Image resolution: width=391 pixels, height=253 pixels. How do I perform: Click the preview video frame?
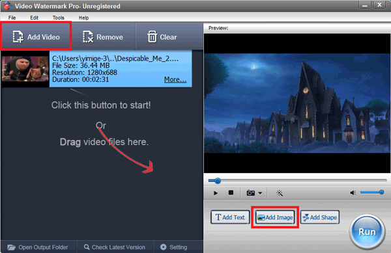point(297,103)
